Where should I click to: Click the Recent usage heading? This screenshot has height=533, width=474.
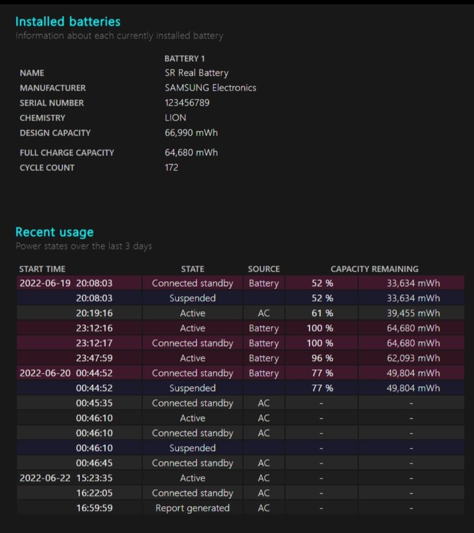pyautogui.click(x=54, y=232)
